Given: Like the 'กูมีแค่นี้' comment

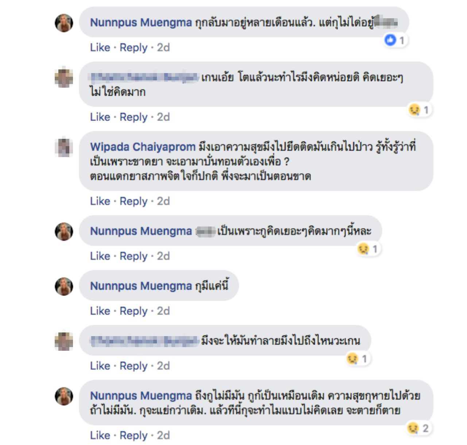Looking at the screenshot, I should point(100,311).
